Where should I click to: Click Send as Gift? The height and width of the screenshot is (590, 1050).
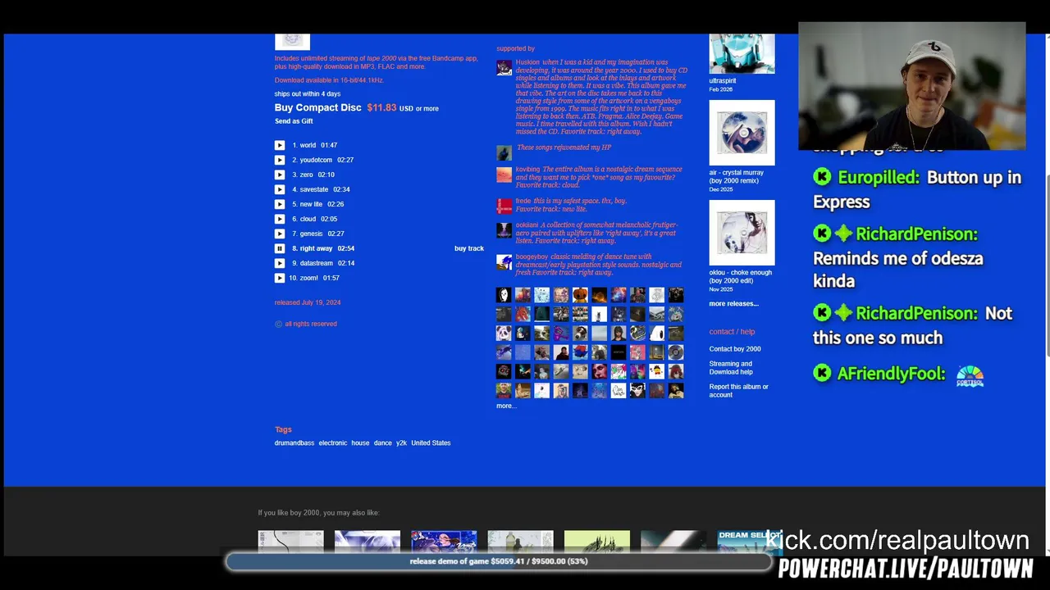[x=294, y=121]
